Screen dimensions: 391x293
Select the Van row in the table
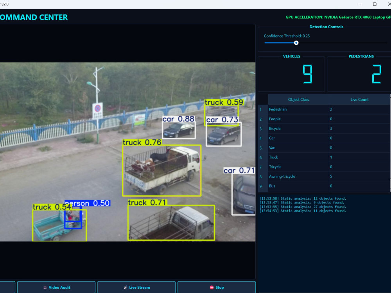324,148
